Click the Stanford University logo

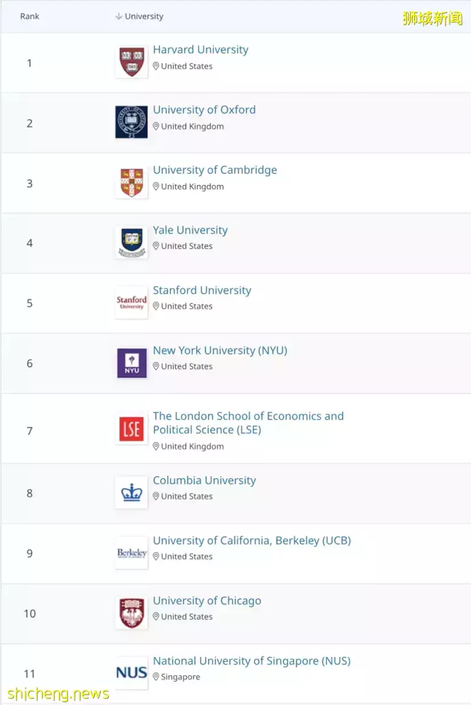(x=131, y=303)
